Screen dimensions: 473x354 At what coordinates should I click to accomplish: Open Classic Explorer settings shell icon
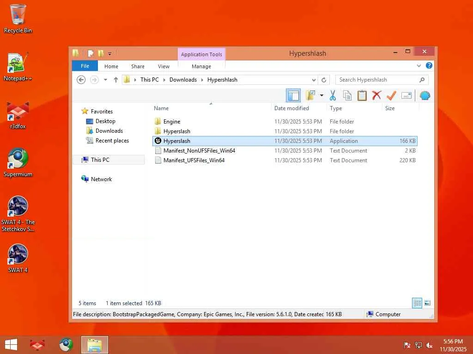(425, 96)
